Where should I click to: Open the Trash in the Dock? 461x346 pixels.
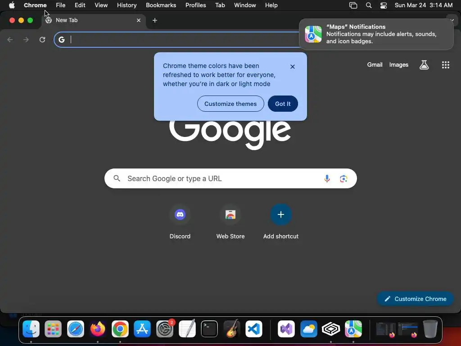click(430, 328)
